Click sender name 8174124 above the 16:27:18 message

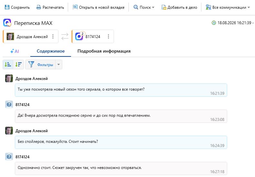23,157
